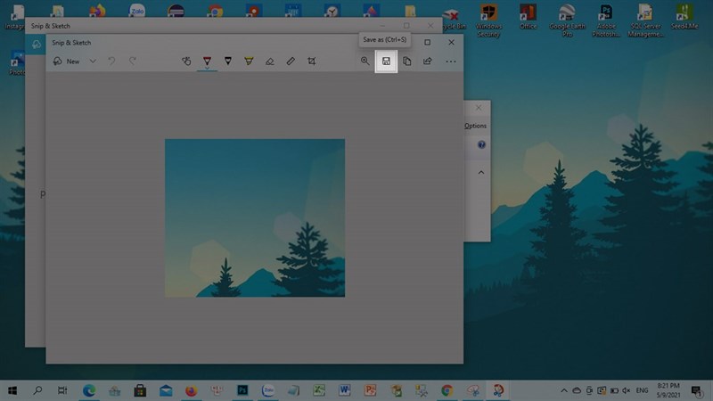Open the Zoom control
The height and width of the screenshot is (401, 713).
pos(365,61)
